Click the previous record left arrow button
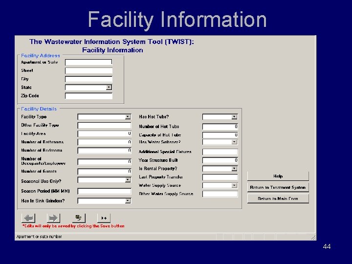The height and width of the screenshot is (264, 352). click(x=28, y=218)
